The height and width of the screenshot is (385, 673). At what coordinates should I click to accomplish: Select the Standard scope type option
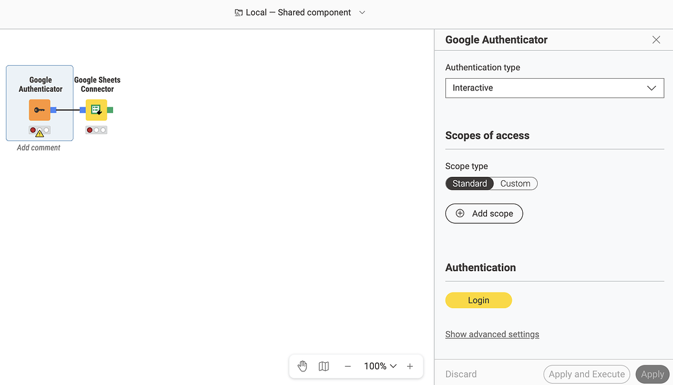coord(469,183)
